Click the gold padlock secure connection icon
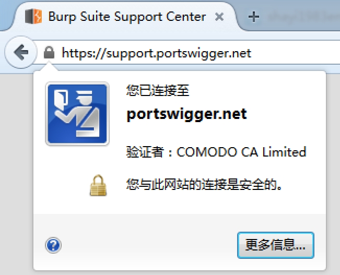The width and height of the screenshot is (340, 275). point(98,185)
